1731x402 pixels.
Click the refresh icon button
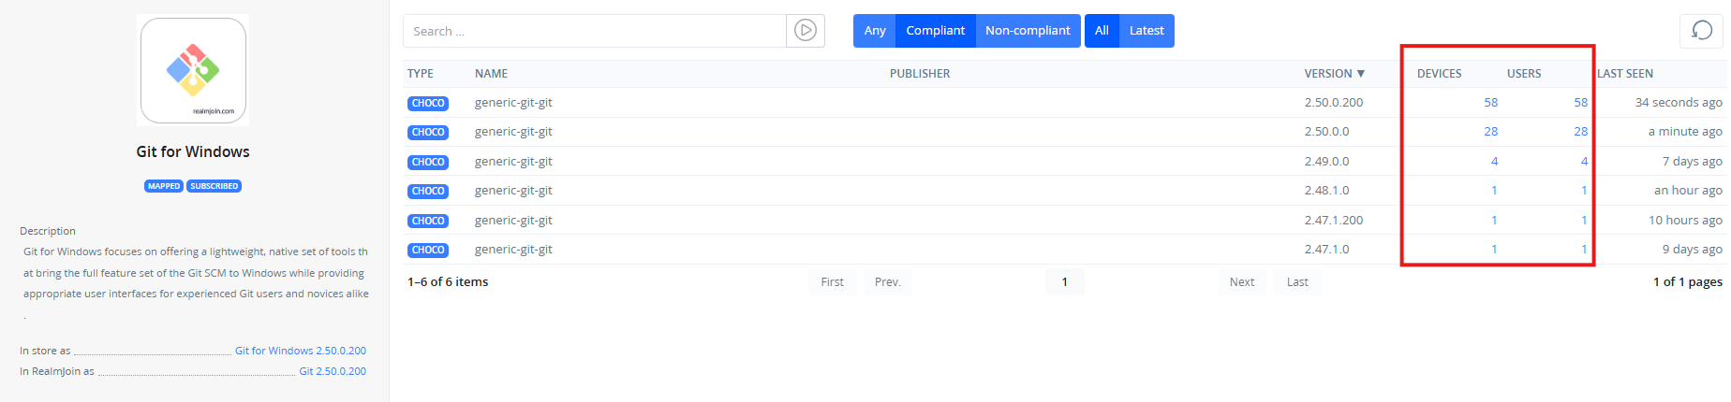[1701, 31]
